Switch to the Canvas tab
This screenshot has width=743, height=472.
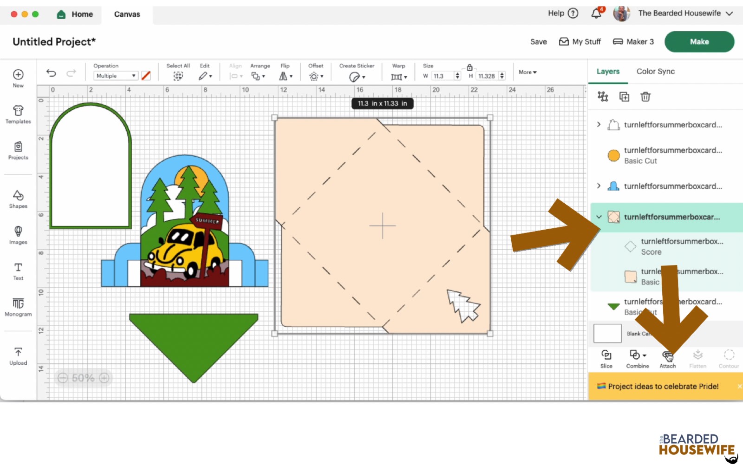click(x=127, y=14)
